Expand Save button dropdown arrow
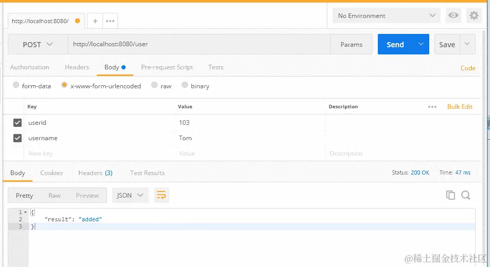 [467, 44]
